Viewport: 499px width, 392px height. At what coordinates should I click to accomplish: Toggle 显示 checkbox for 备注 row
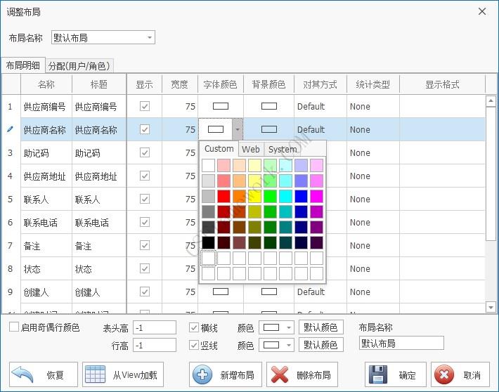point(145,245)
